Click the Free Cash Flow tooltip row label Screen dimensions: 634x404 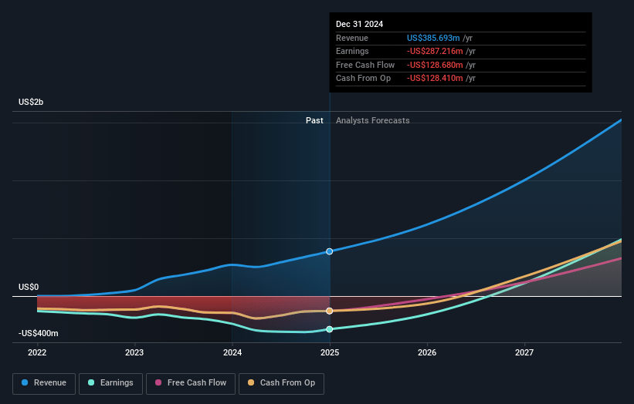(365, 65)
